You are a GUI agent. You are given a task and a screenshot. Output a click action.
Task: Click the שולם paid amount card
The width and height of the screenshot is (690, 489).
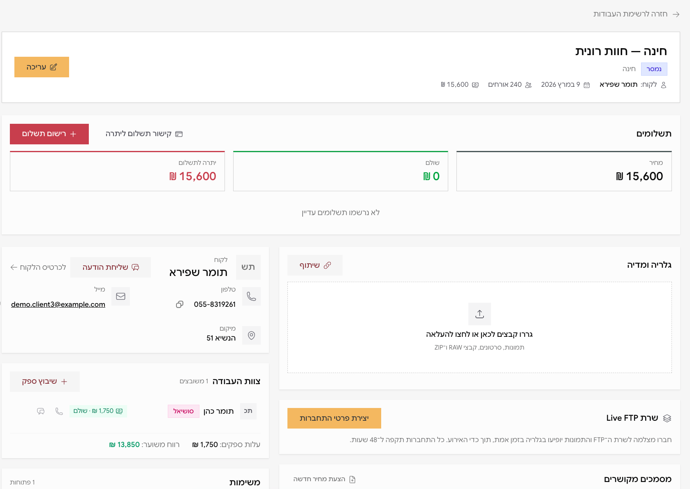pos(340,171)
